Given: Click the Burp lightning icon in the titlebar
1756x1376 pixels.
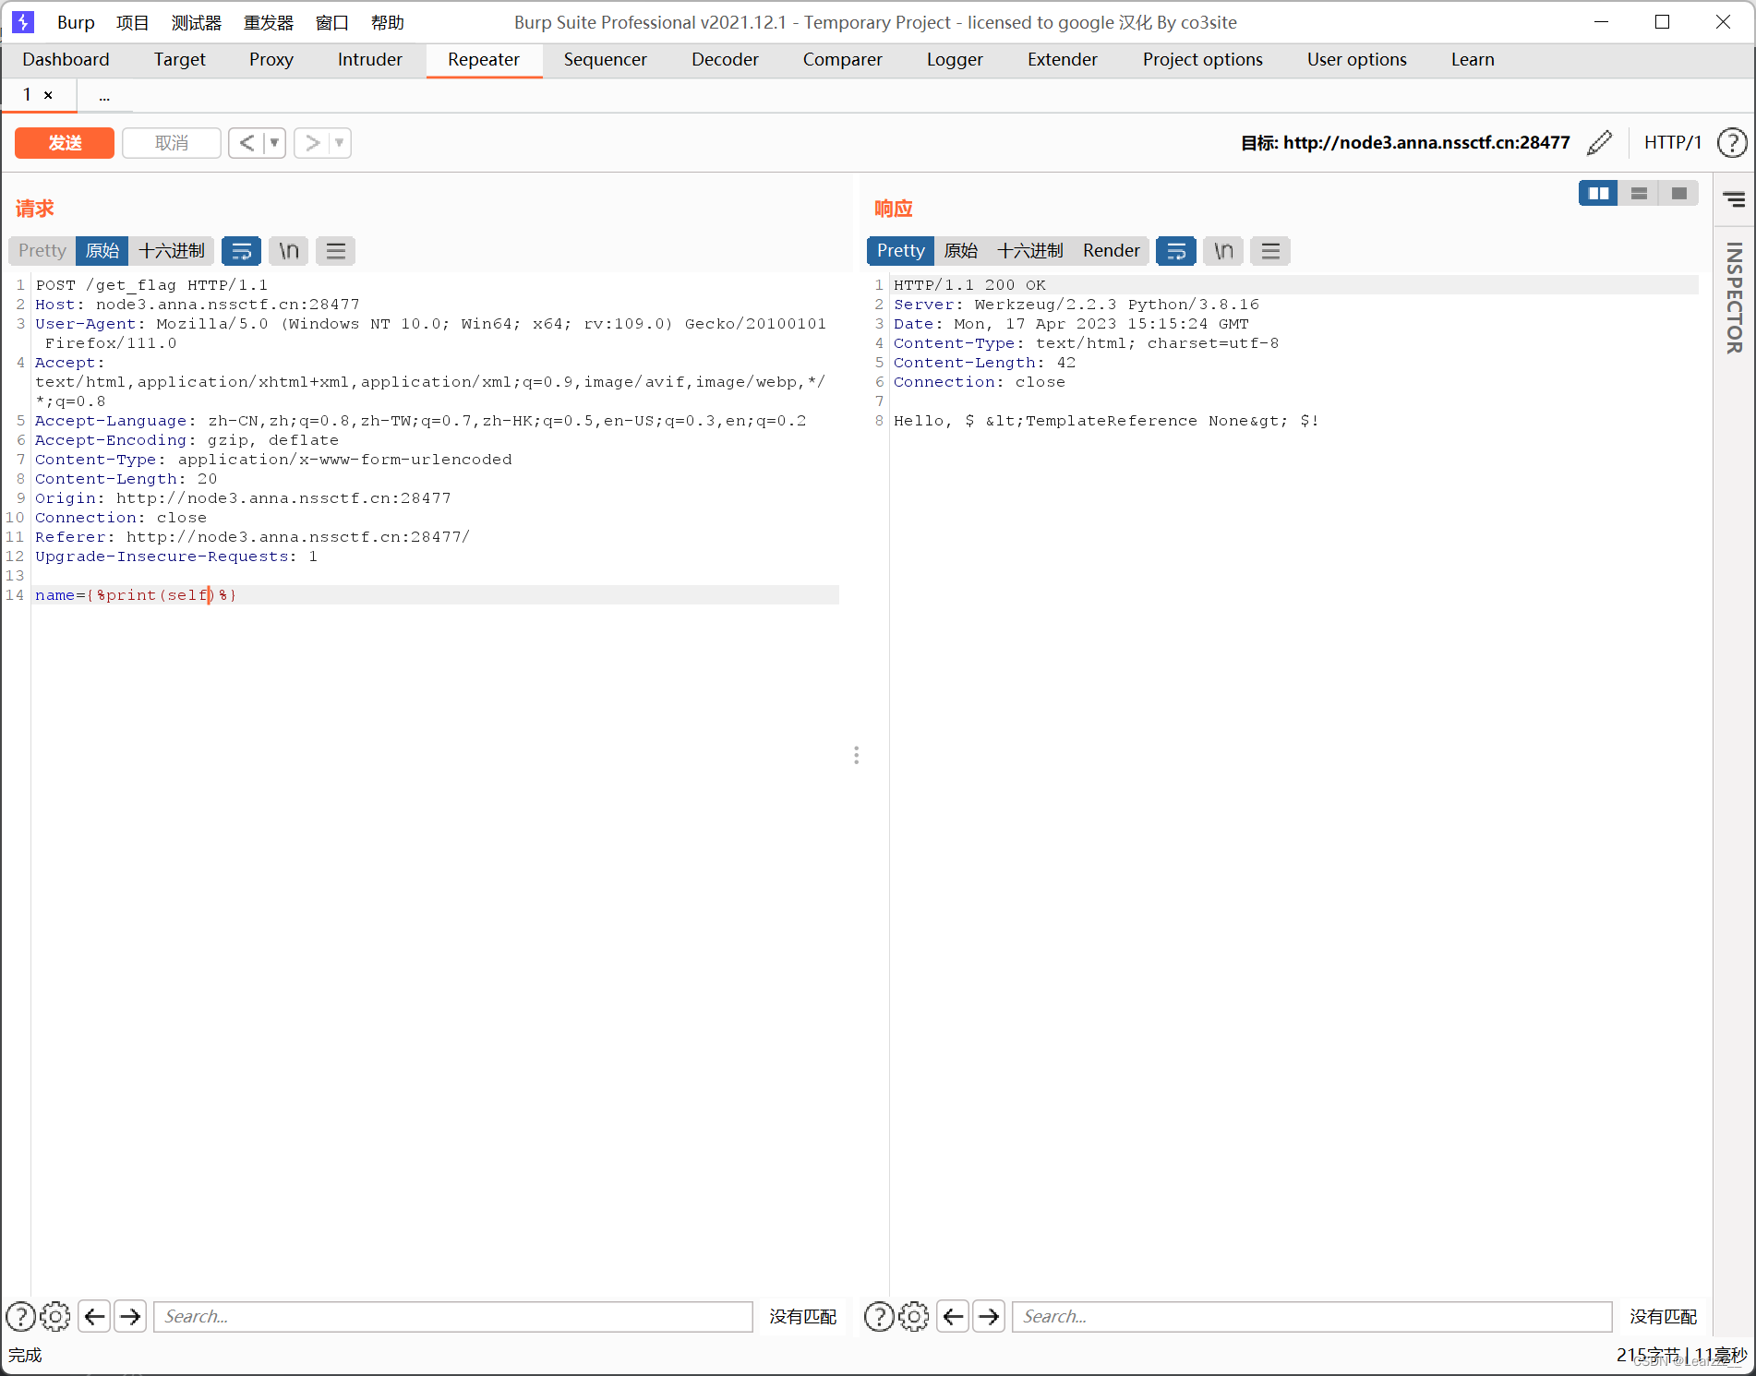Looking at the screenshot, I should (x=23, y=21).
